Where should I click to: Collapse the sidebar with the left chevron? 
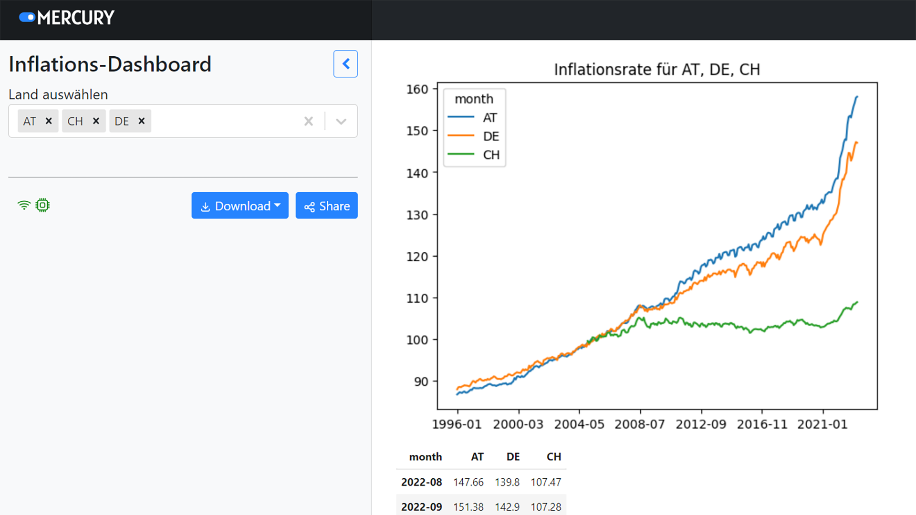point(345,64)
